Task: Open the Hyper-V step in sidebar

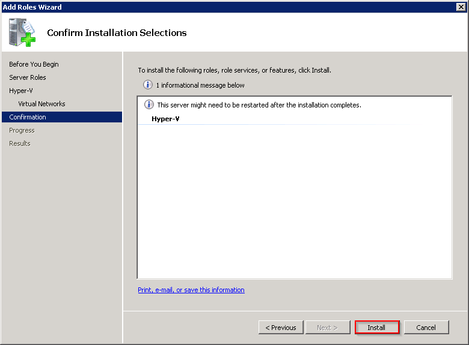Action: click(21, 91)
